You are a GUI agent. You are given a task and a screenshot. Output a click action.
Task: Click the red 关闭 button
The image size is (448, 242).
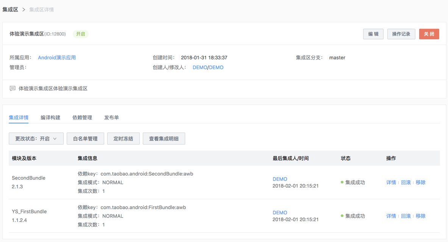coord(429,34)
